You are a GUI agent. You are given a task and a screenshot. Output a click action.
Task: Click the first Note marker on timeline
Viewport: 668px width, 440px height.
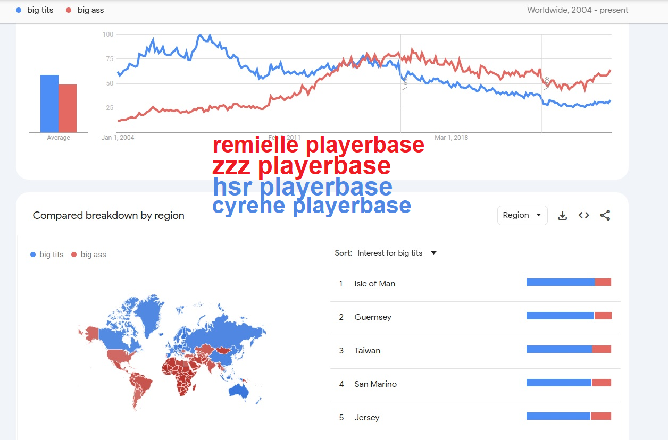pyautogui.click(x=405, y=84)
